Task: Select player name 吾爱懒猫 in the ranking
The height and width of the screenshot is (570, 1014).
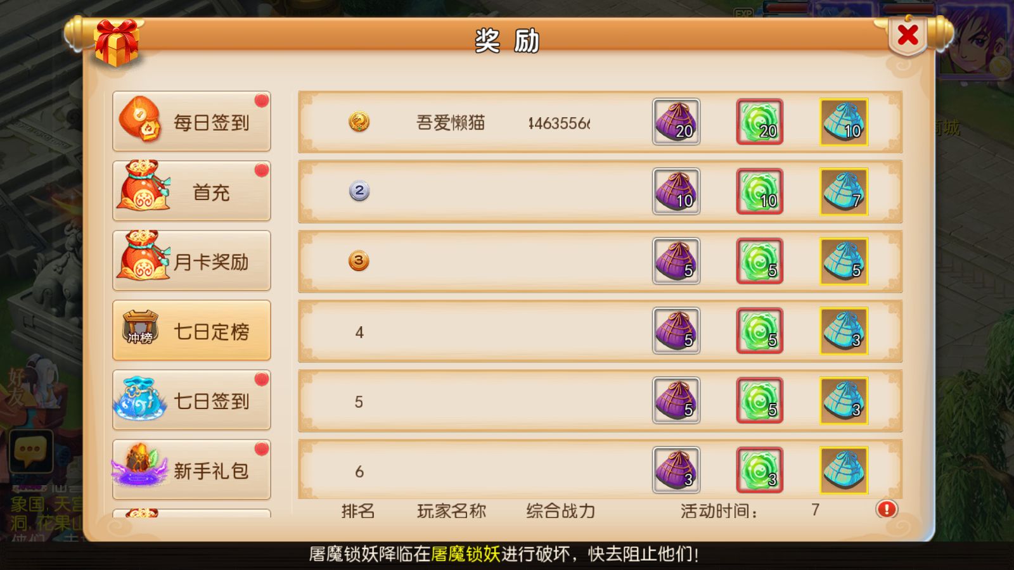Action: [451, 122]
